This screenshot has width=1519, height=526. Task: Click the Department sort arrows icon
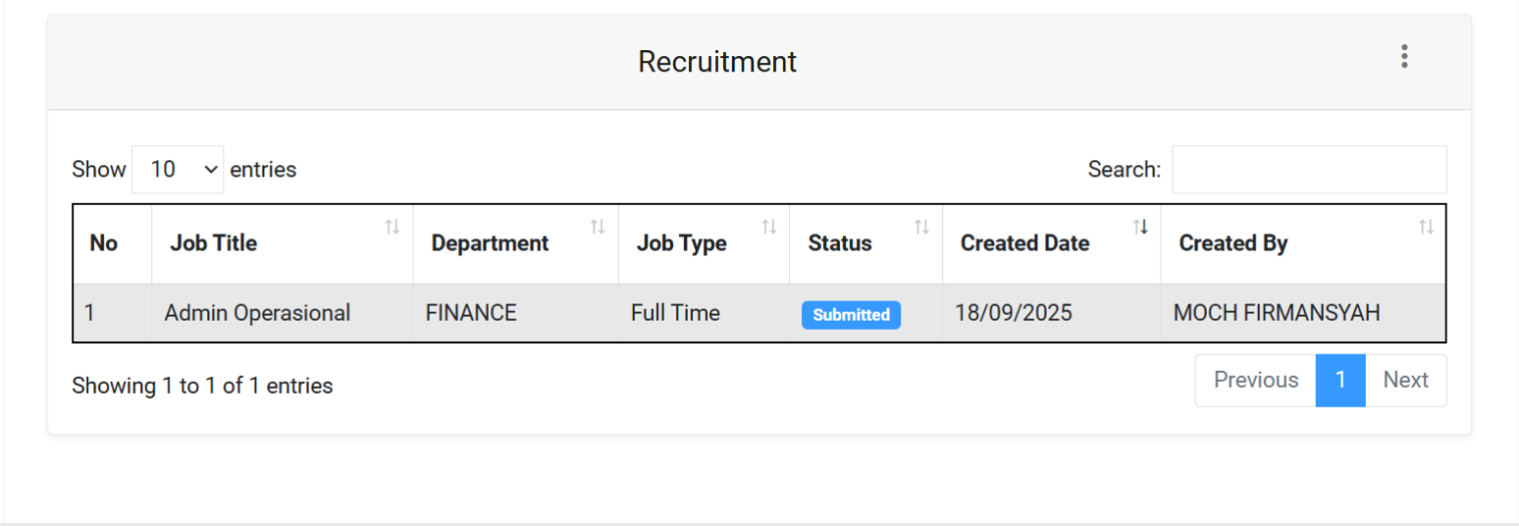[x=598, y=227]
